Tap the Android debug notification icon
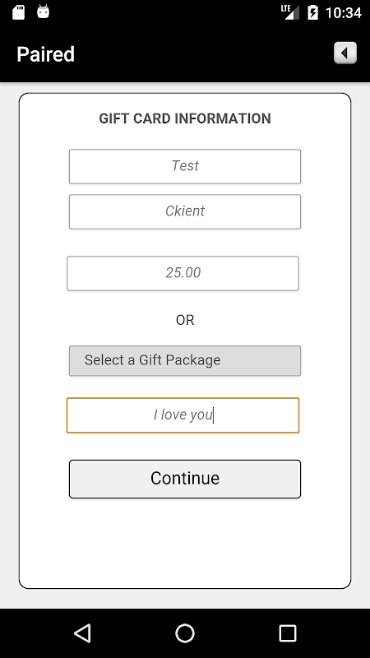The image size is (370, 658). tap(44, 12)
